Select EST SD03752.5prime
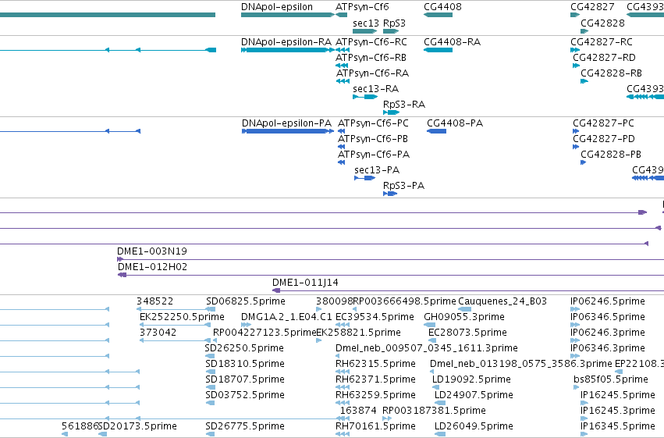This screenshot has width=664, height=438. pyautogui.click(x=210, y=404)
